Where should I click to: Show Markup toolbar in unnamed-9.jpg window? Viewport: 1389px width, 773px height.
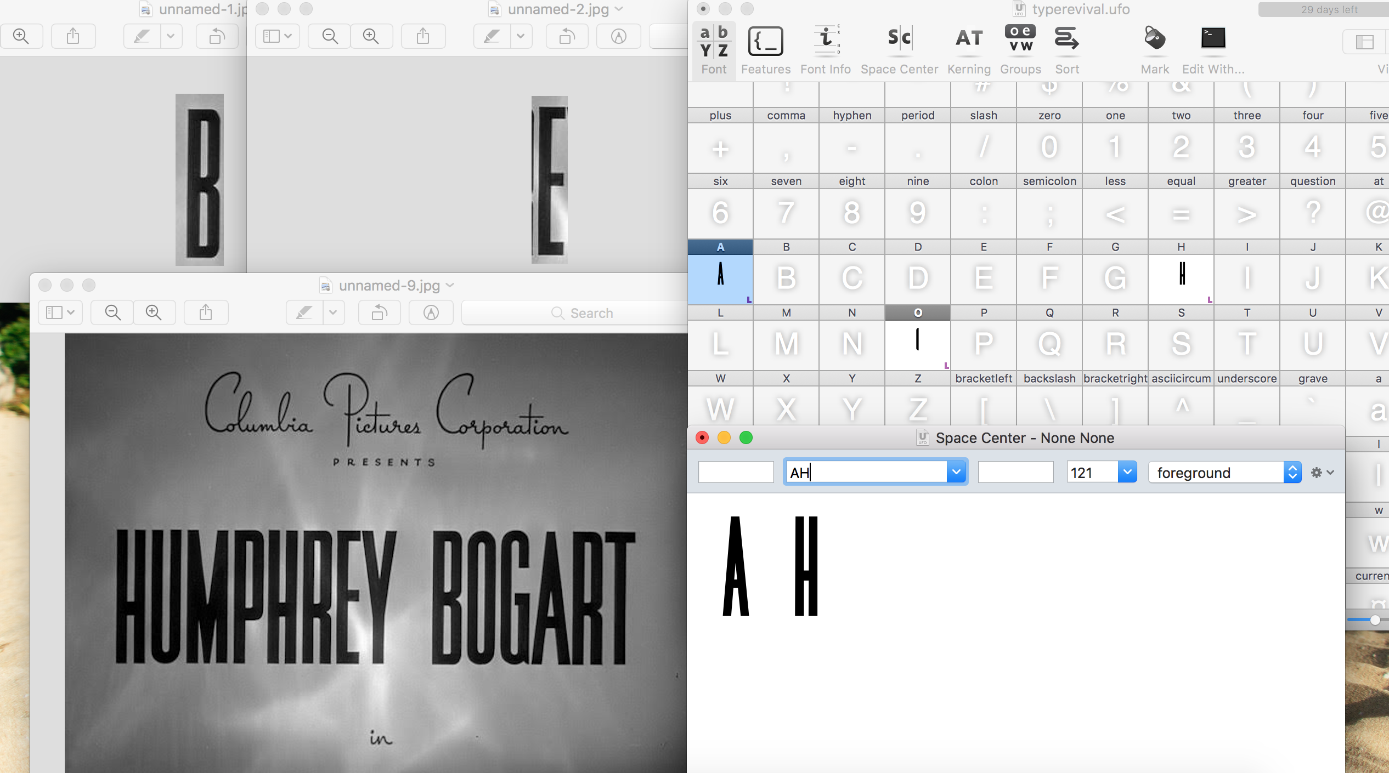point(431,312)
